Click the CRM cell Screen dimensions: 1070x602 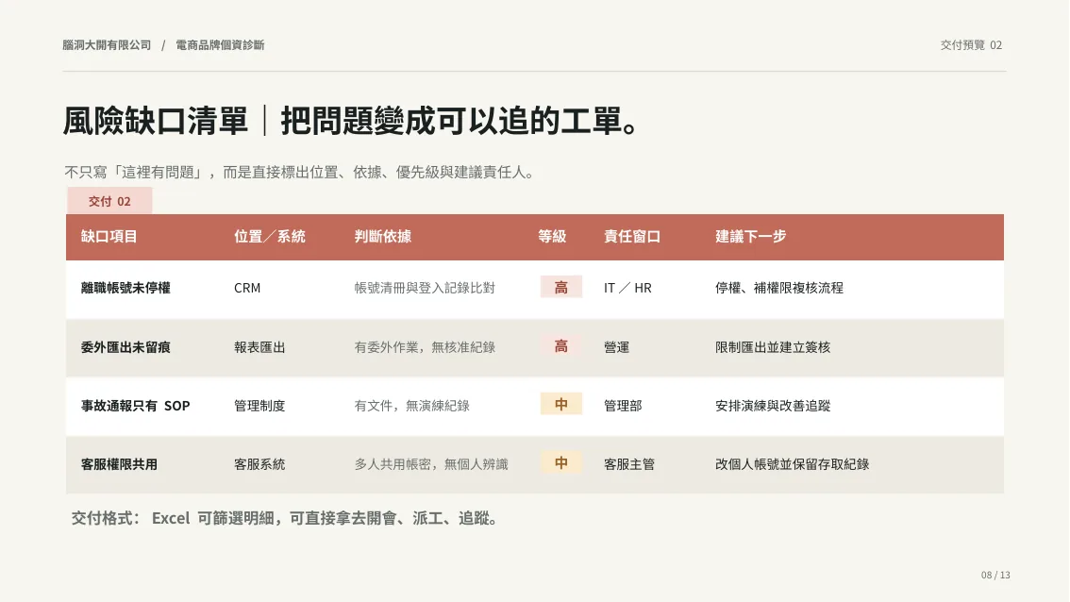[247, 288]
